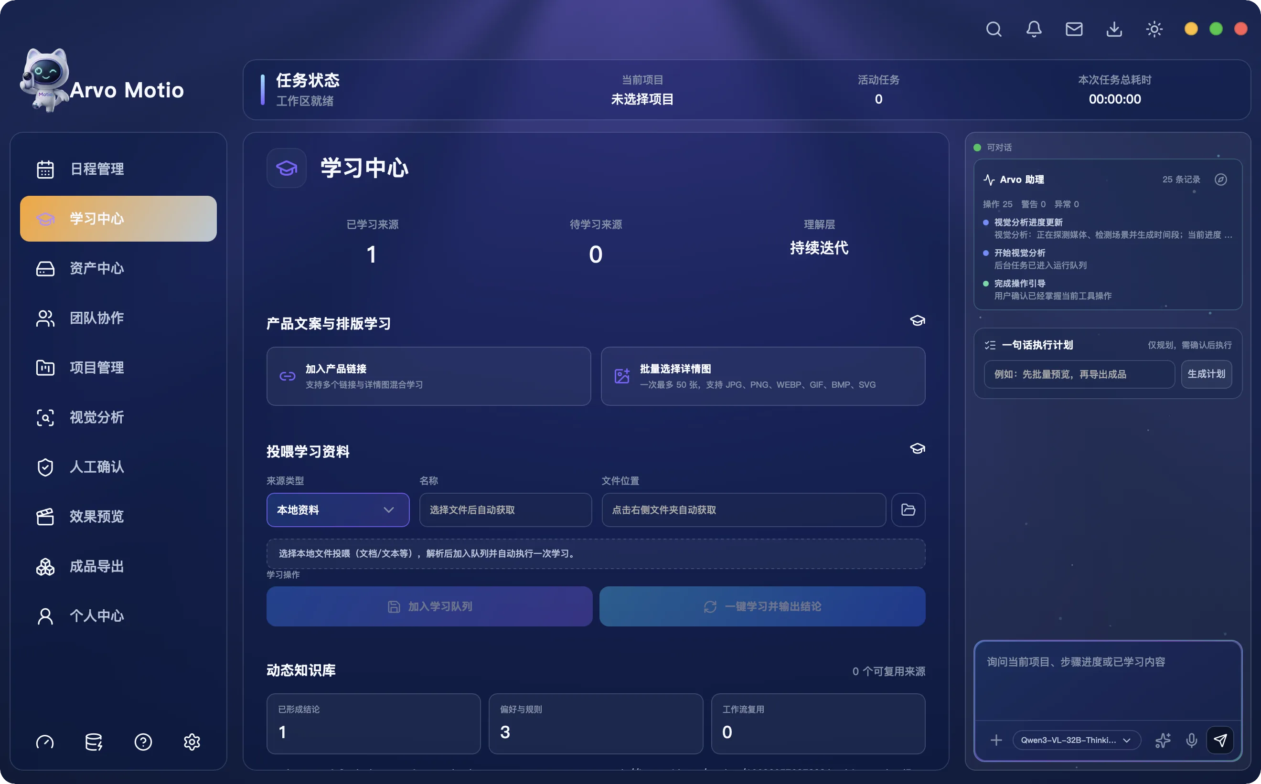The width and height of the screenshot is (1261, 784).
Task: Open the help question mark icon
Action: point(143,742)
